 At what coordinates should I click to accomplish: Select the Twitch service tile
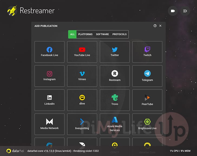tap(147, 52)
